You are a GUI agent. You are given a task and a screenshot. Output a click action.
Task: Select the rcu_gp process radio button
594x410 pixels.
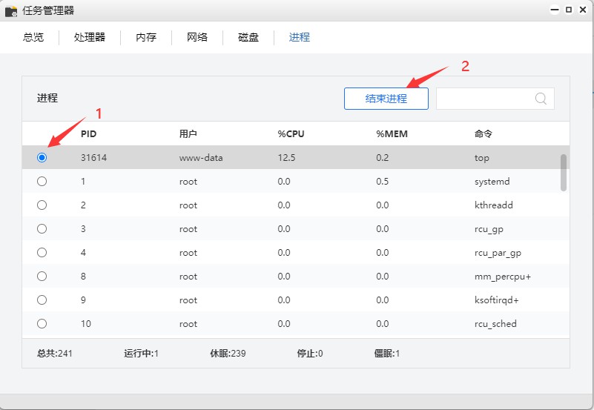[x=42, y=229]
